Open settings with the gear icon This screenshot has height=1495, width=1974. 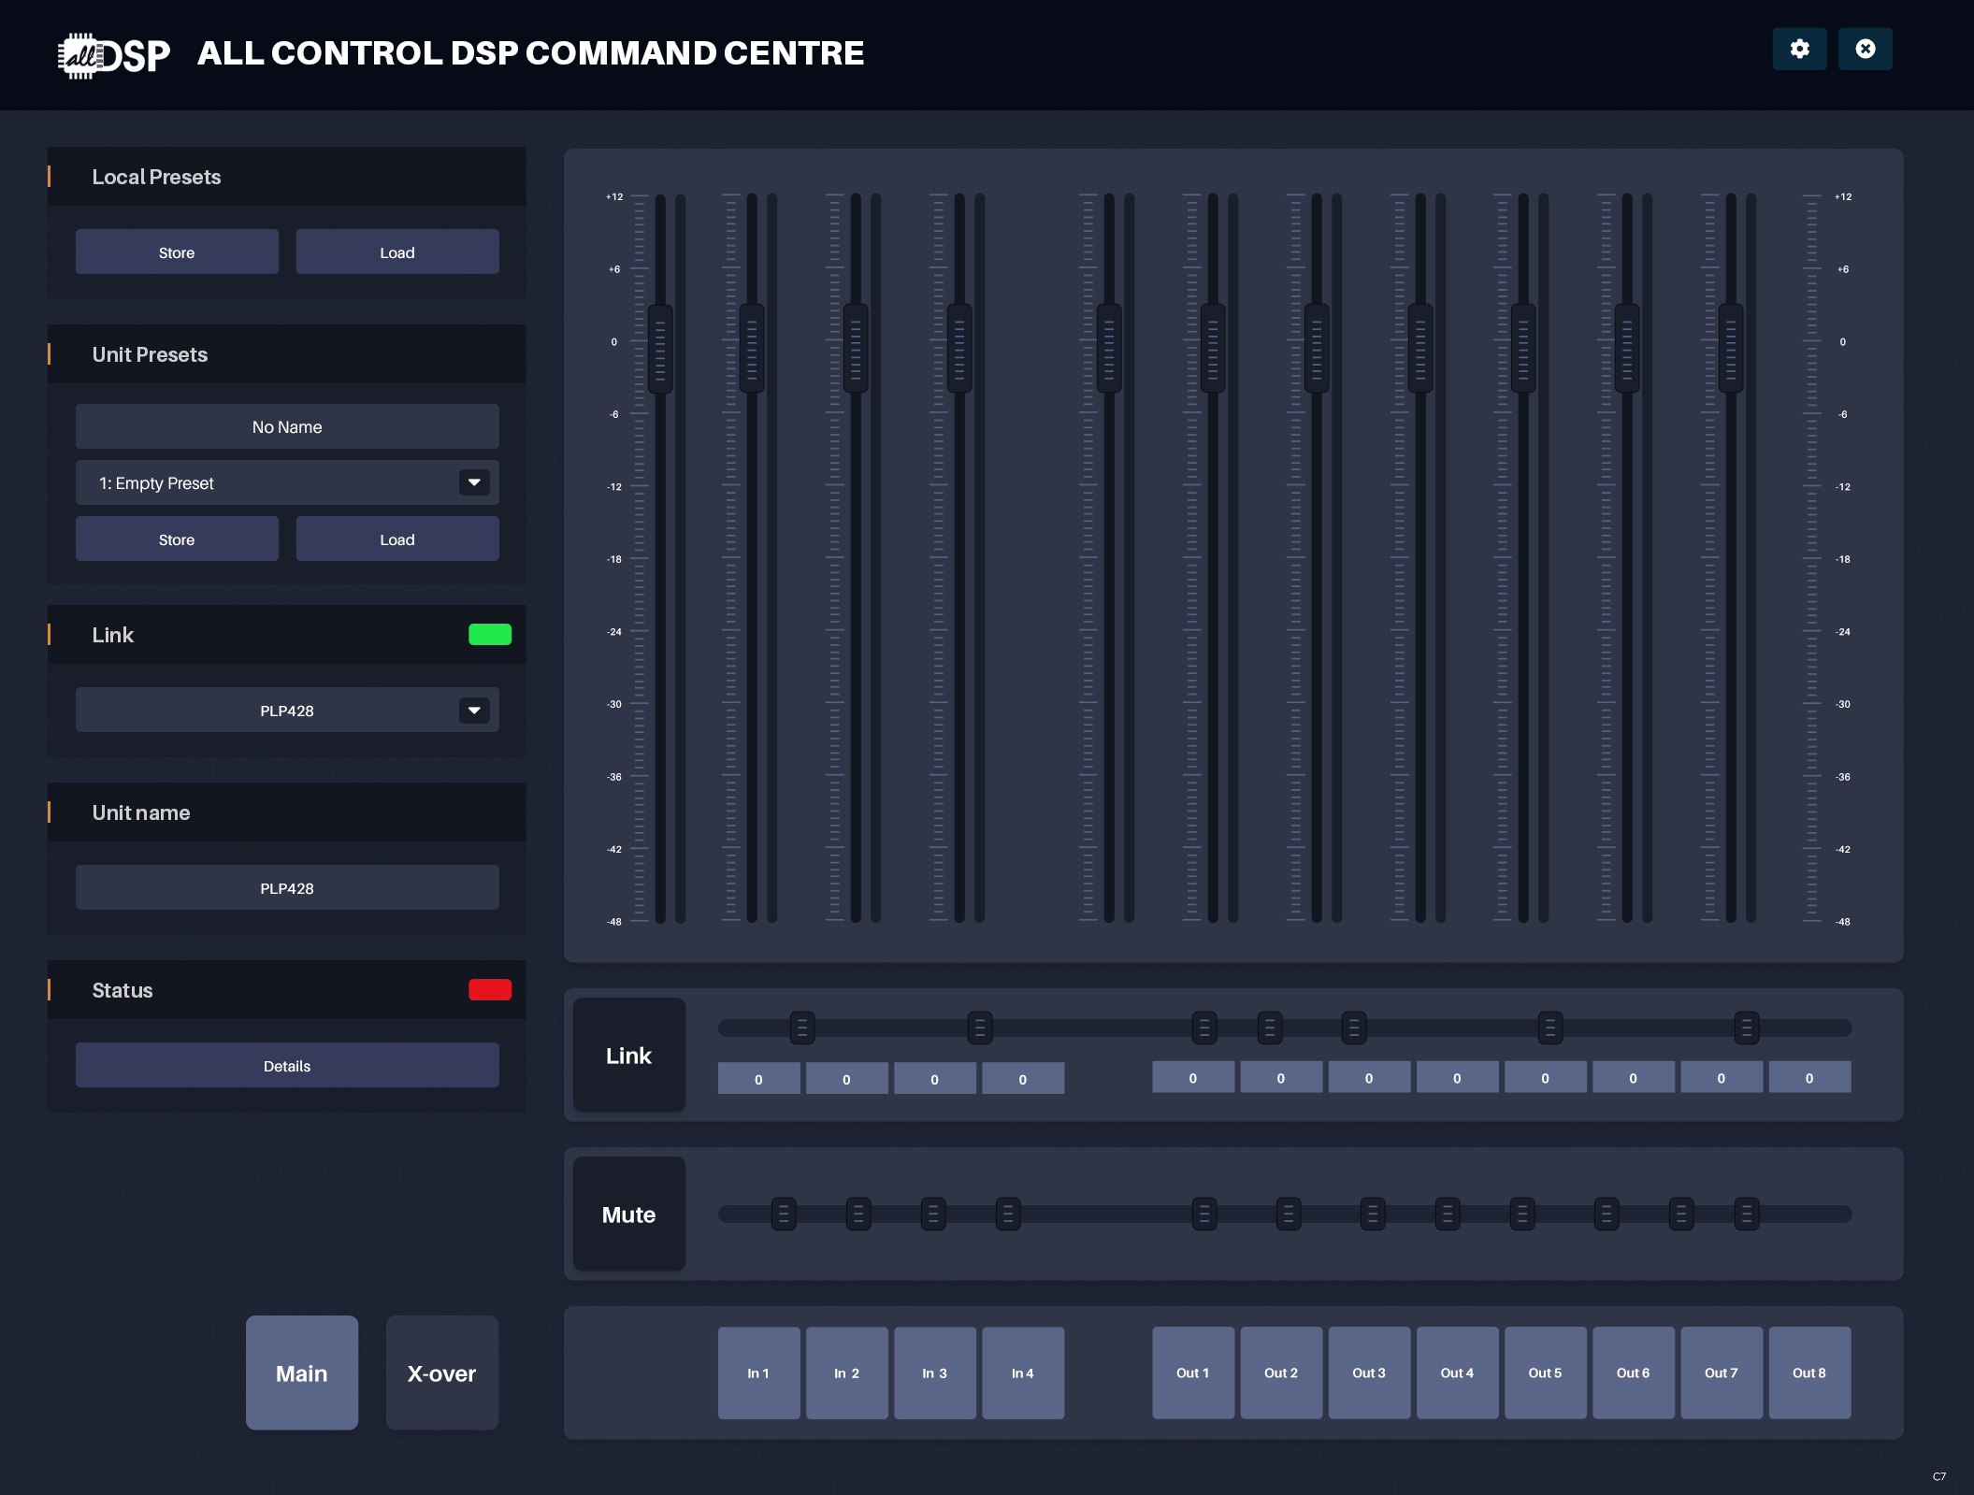[1799, 49]
